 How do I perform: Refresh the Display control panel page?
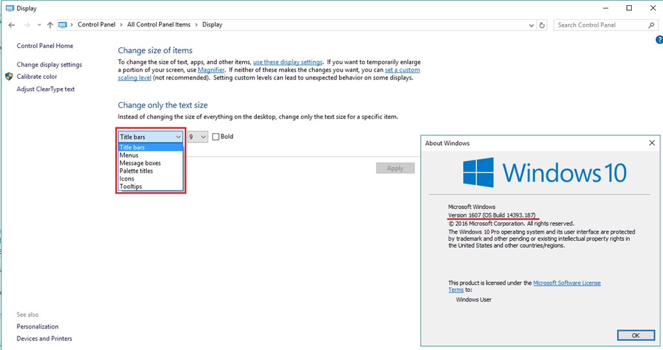tap(542, 25)
